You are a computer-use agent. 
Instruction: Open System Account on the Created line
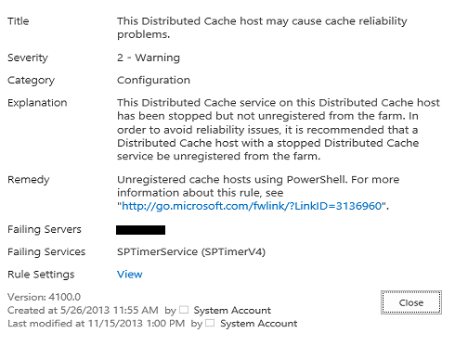(232, 310)
